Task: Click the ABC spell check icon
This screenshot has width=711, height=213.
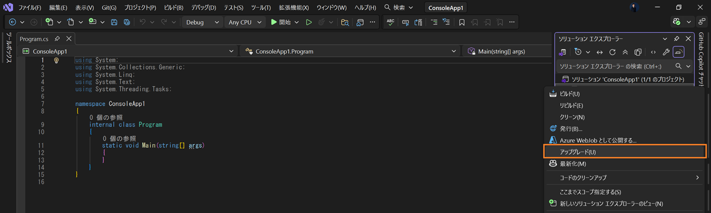Action: pyautogui.click(x=391, y=22)
